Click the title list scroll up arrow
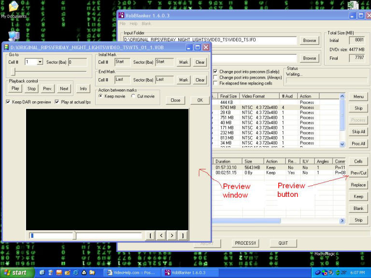The height and width of the screenshot is (278, 371). point(342,96)
